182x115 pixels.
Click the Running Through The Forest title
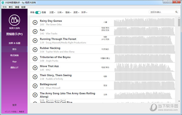tap(58, 39)
